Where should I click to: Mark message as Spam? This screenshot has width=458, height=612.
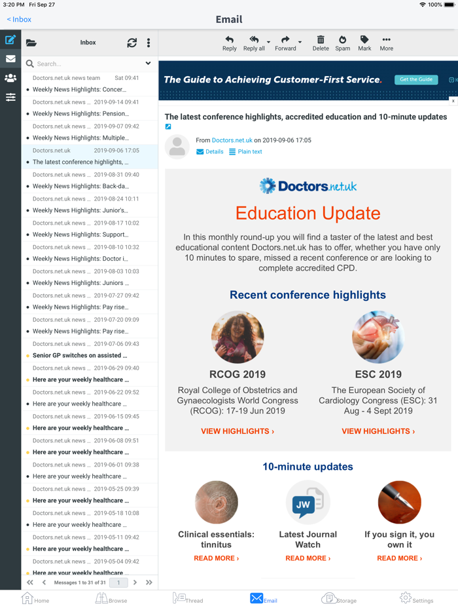343,43
